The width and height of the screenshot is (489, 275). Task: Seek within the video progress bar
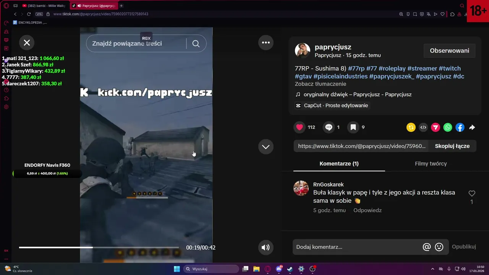99,247
